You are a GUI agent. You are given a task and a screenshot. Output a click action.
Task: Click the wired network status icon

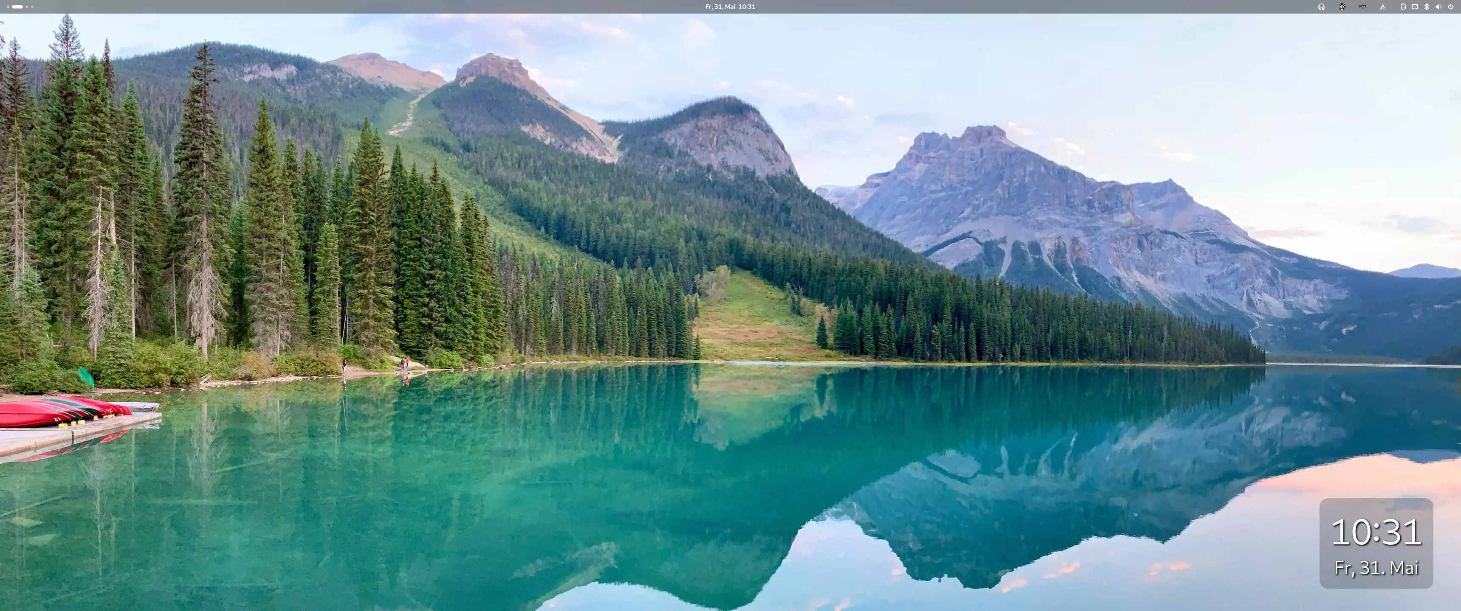point(1414,7)
